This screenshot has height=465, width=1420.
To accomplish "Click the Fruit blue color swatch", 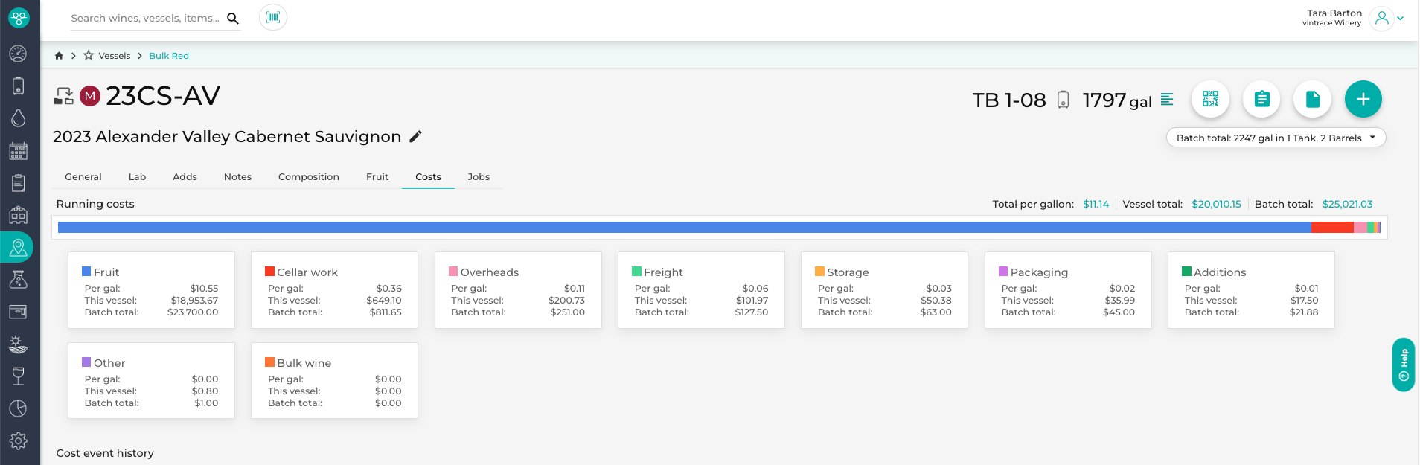I will (86, 272).
